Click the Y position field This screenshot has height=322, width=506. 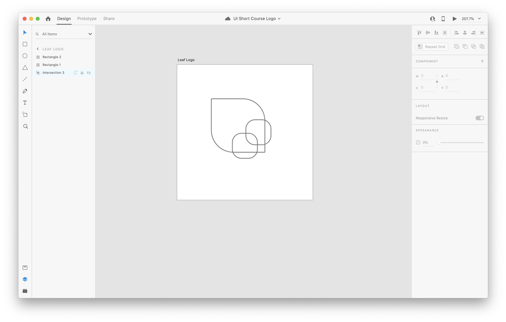452,88
